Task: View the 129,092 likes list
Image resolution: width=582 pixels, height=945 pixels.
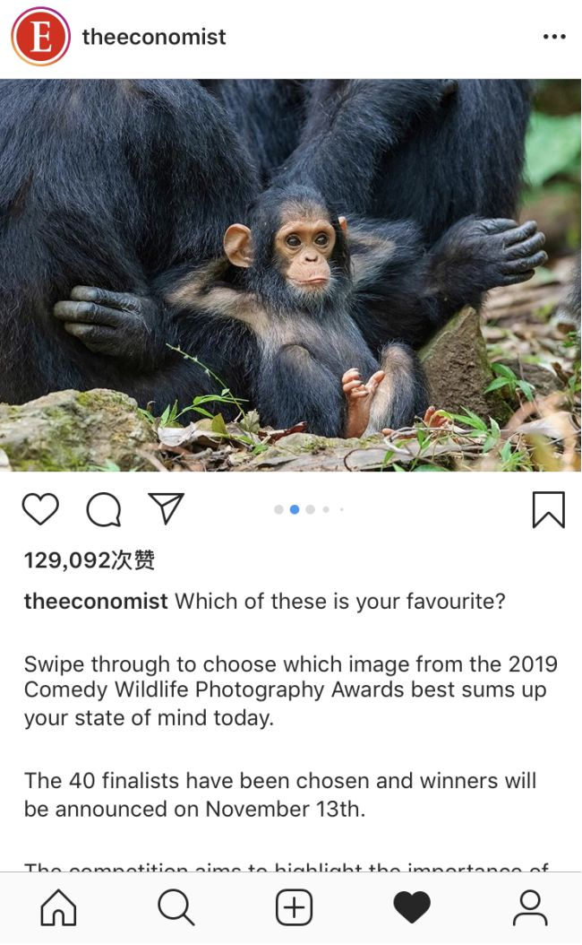Action: pos(89,559)
